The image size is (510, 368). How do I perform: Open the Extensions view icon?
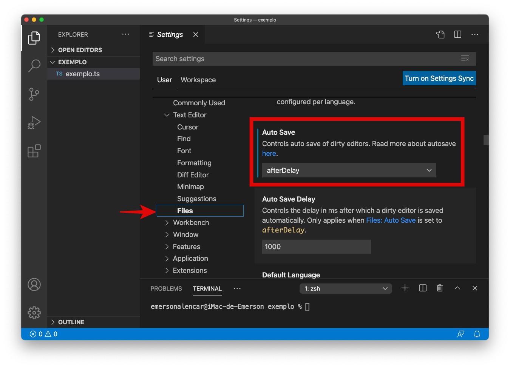tap(34, 151)
